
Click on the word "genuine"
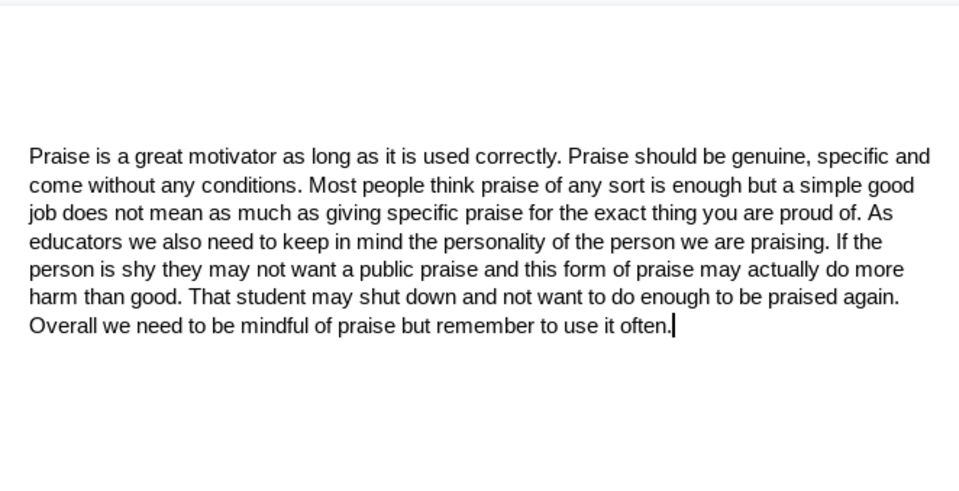tap(770, 157)
